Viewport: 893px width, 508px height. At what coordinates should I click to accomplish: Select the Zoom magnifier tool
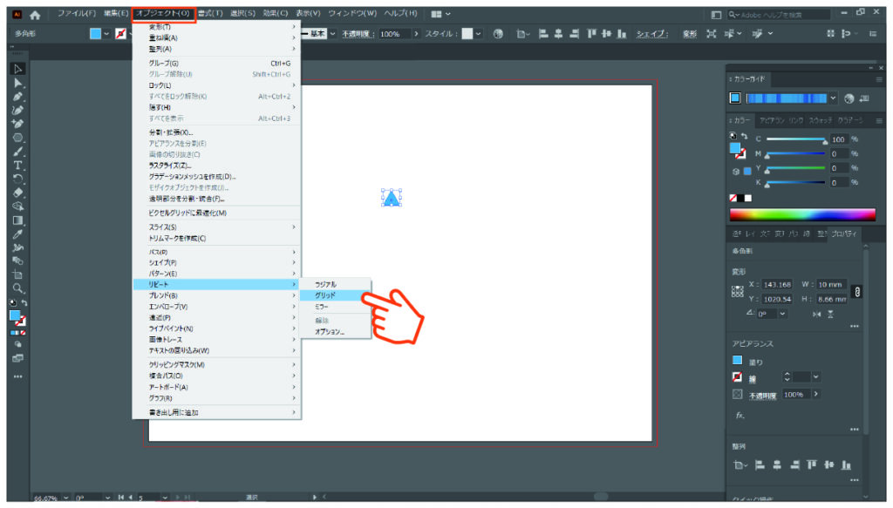click(17, 288)
